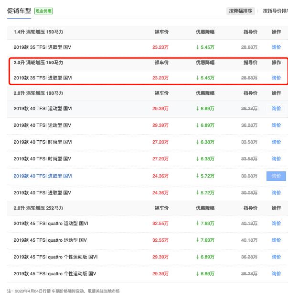
Task: Click 询价 for 45 TFSI quattro 个性运动版 国VI
Action: [x=276, y=257]
